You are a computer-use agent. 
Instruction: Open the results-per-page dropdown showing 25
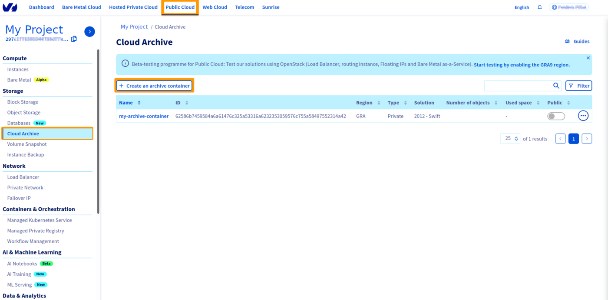pyautogui.click(x=510, y=138)
